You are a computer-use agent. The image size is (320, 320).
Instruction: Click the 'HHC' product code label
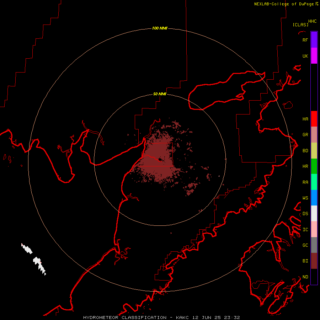pos(313,21)
